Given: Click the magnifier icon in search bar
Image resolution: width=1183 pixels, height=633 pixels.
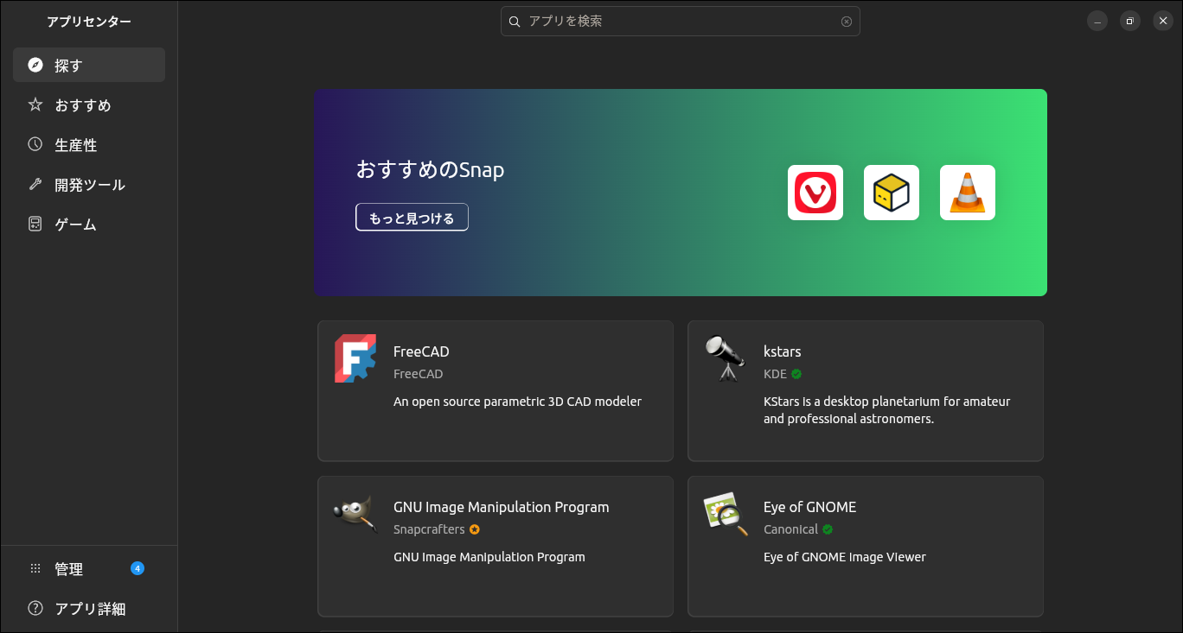Looking at the screenshot, I should click(515, 22).
